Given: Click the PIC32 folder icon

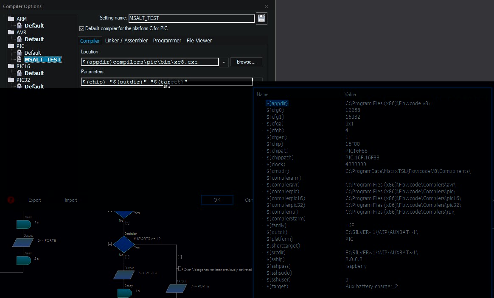Looking at the screenshot, I should pyautogui.click(x=11, y=80).
